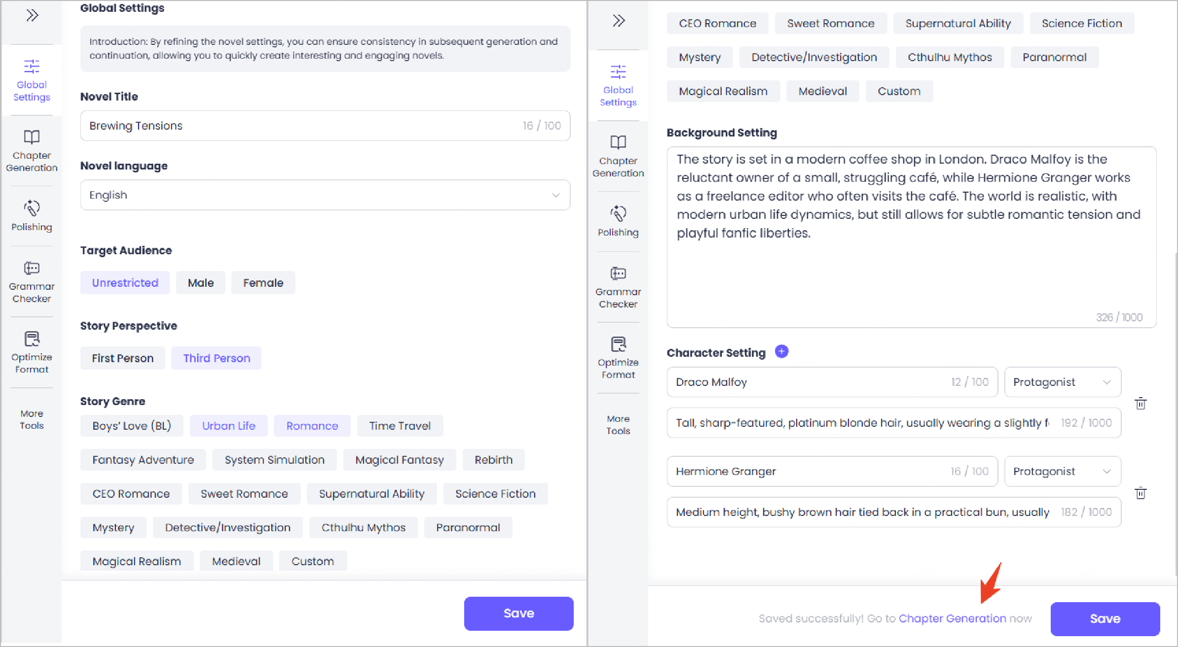Screen dimensions: 1178x647
Task: Change Draco Malfoy's Protagonist role dropdown
Action: click(1063, 382)
